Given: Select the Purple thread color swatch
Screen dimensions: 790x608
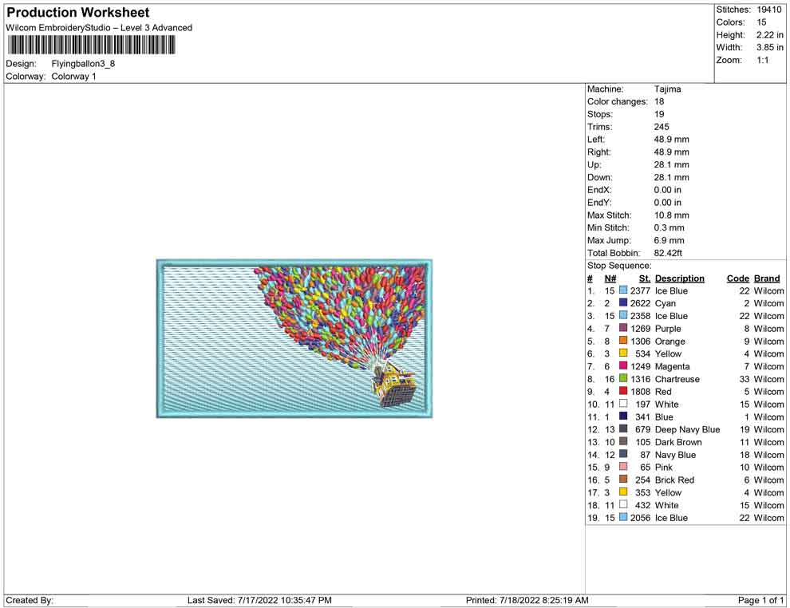Looking at the screenshot, I should click(x=623, y=329).
